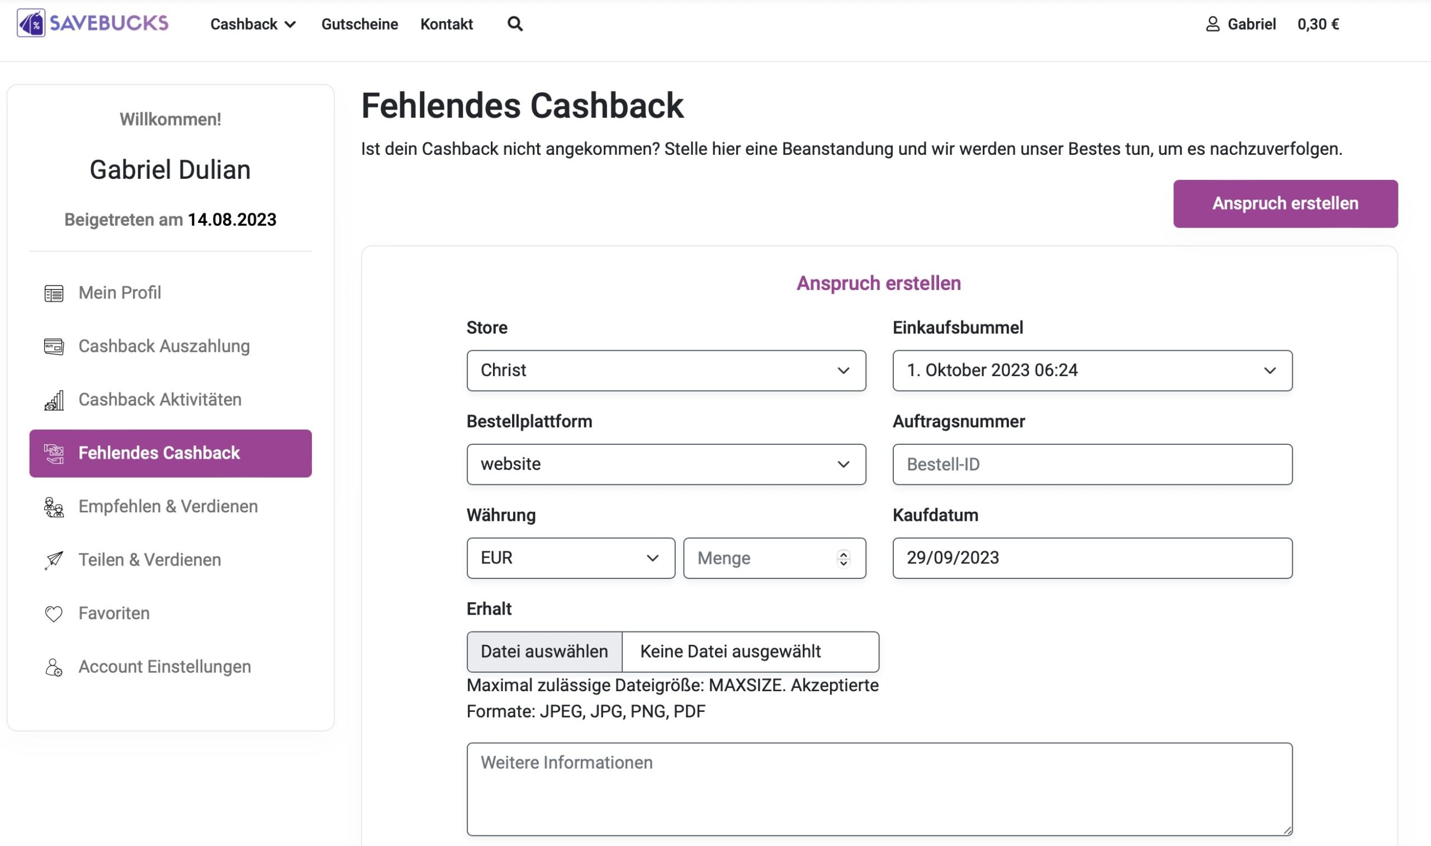Click the Datei auswählen button
The height and width of the screenshot is (846, 1431).
click(x=544, y=651)
